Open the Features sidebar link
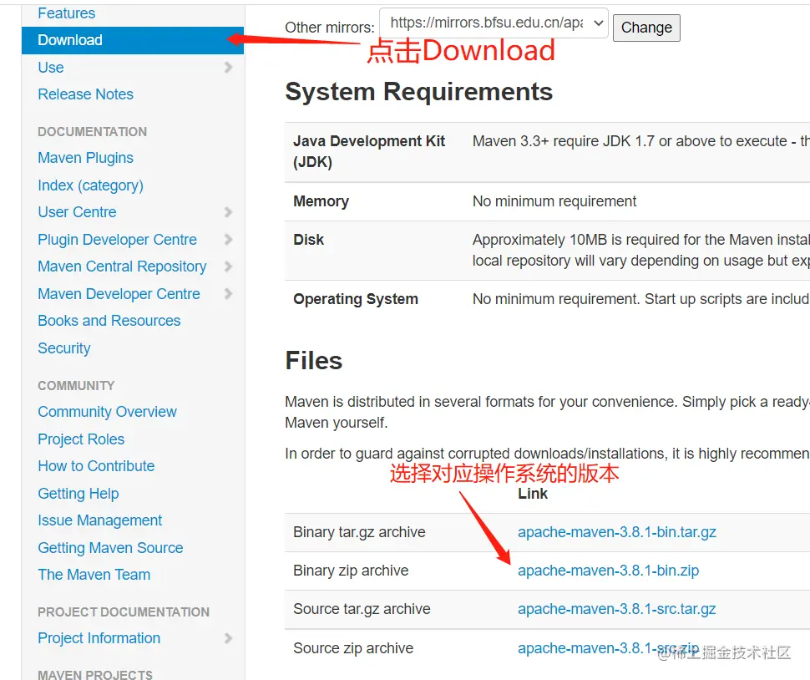 [66, 13]
